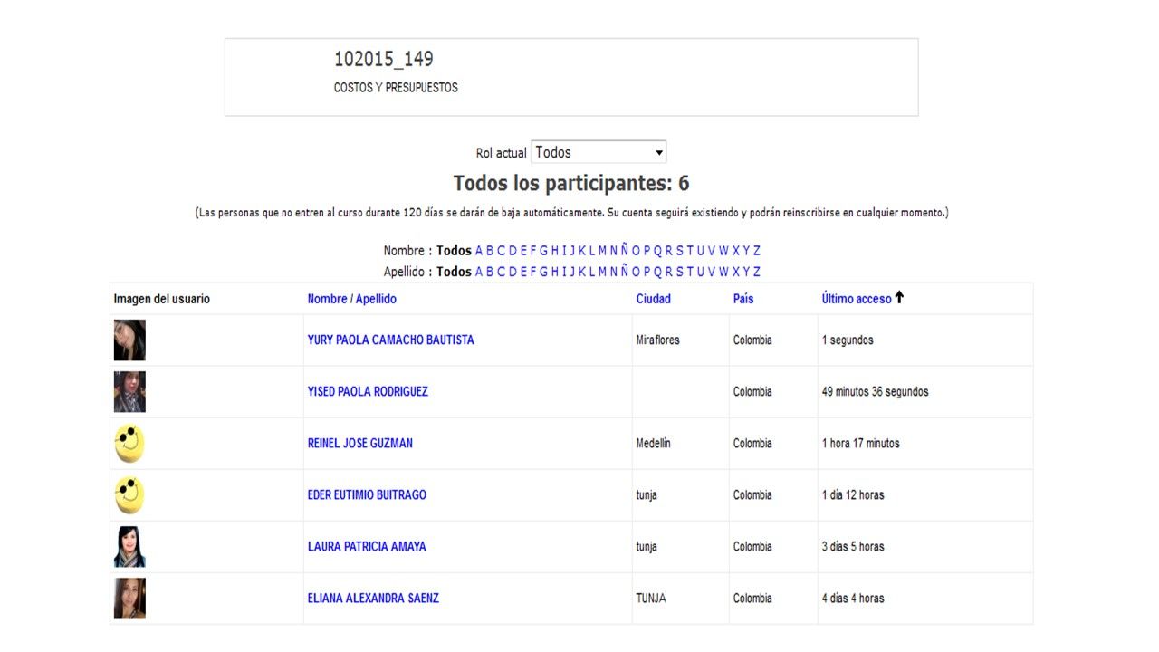This screenshot has height=652, width=1159.
Task: Click Colombia in Reinel Jose's row
Action: click(x=752, y=444)
